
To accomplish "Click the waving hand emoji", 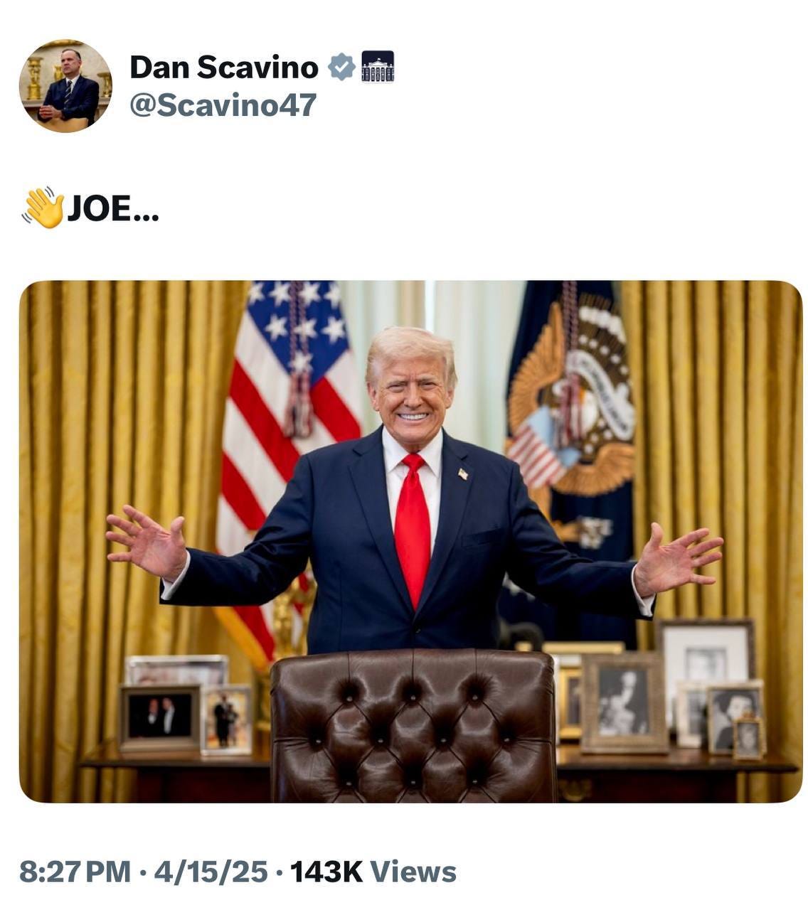I will tap(43, 208).
